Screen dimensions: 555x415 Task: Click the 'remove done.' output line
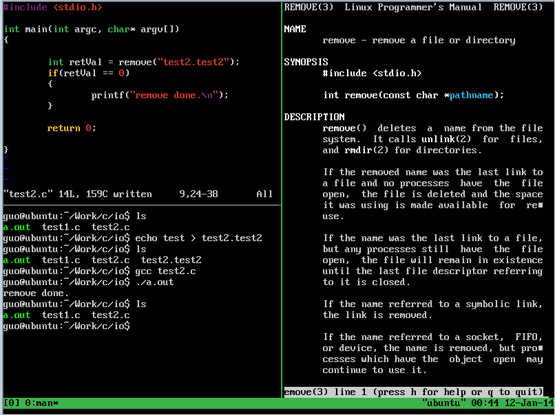36,293
